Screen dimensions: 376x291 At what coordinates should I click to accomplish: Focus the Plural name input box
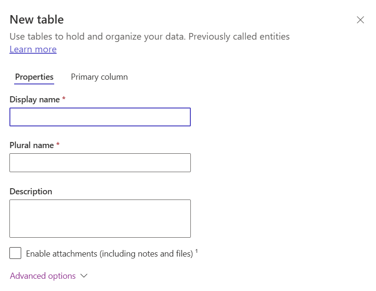100,163
